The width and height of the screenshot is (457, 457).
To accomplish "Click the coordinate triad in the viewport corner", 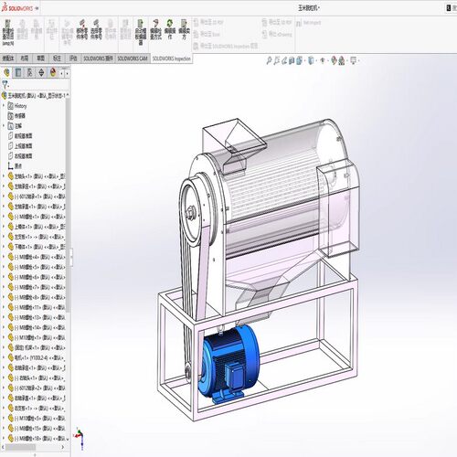I will 80,438.
